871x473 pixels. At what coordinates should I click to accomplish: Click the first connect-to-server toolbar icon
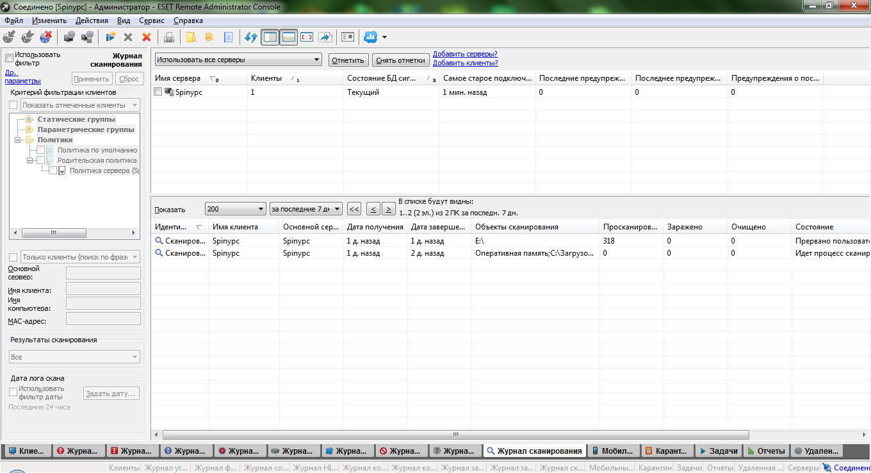click(10, 37)
